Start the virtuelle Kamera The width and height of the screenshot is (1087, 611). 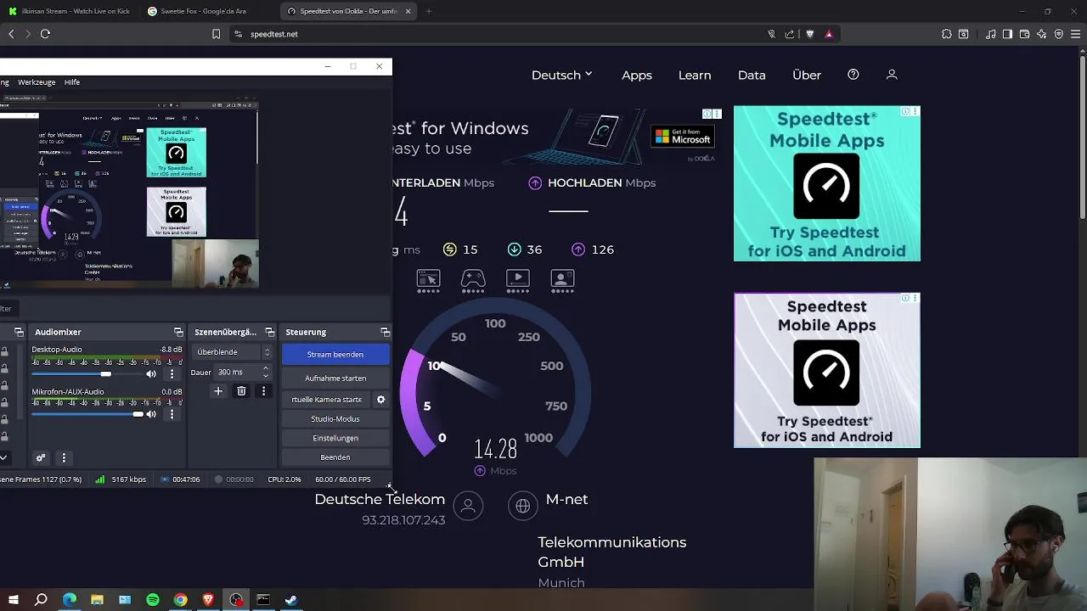coord(327,400)
